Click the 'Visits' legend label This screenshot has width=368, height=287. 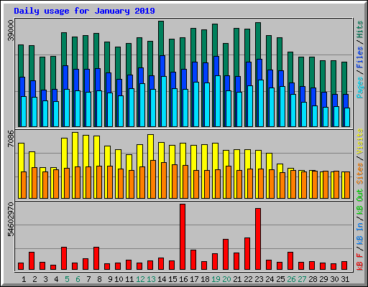coord(360,141)
